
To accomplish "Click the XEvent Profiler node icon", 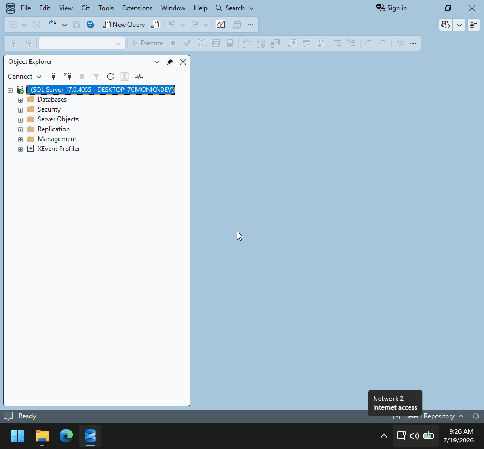I will pos(31,149).
